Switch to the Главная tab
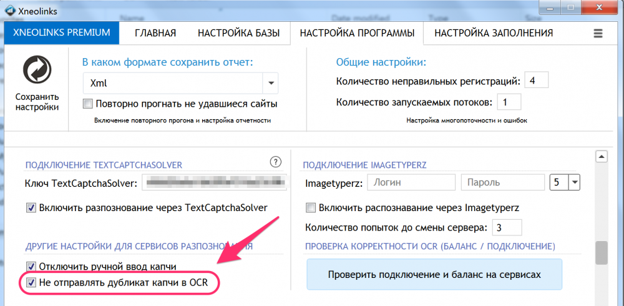The width and height of the screenshot is (624, 306). click(155, 33)
